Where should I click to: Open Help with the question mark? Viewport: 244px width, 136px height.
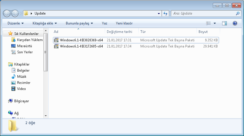pos(235,23)
